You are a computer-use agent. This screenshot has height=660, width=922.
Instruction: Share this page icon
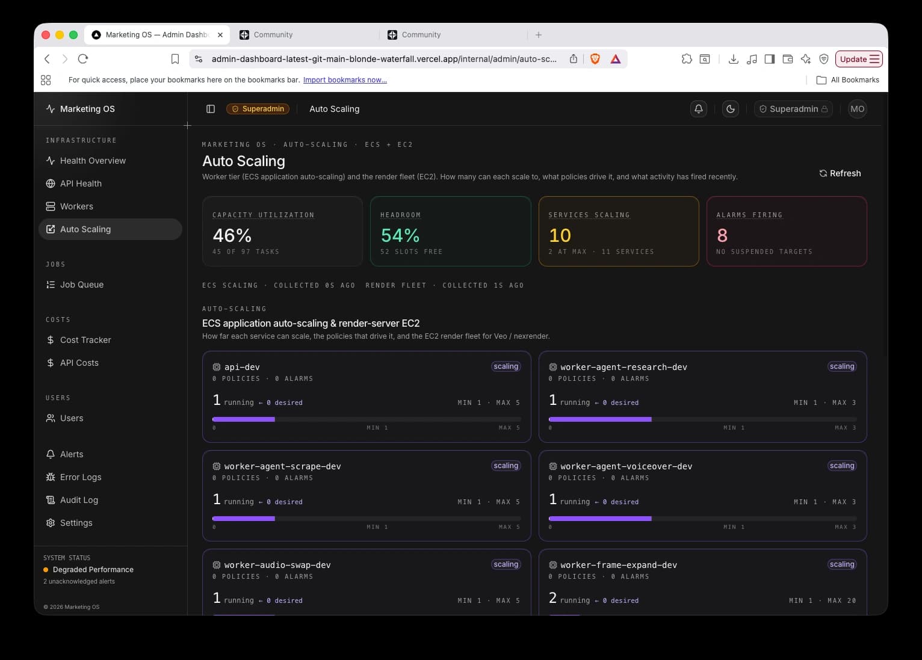click(574, 59)
